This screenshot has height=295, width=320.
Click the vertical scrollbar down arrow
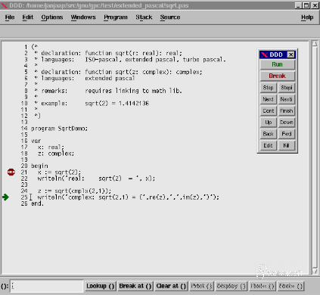click(x=315, y=272)
